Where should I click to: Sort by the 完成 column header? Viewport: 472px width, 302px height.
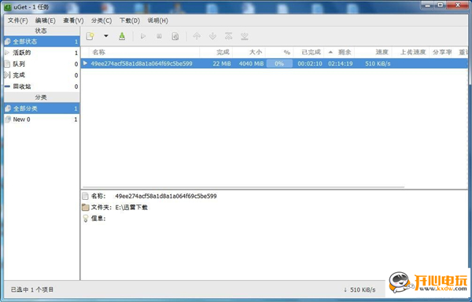pyautogui.click(x=216, y=52)
